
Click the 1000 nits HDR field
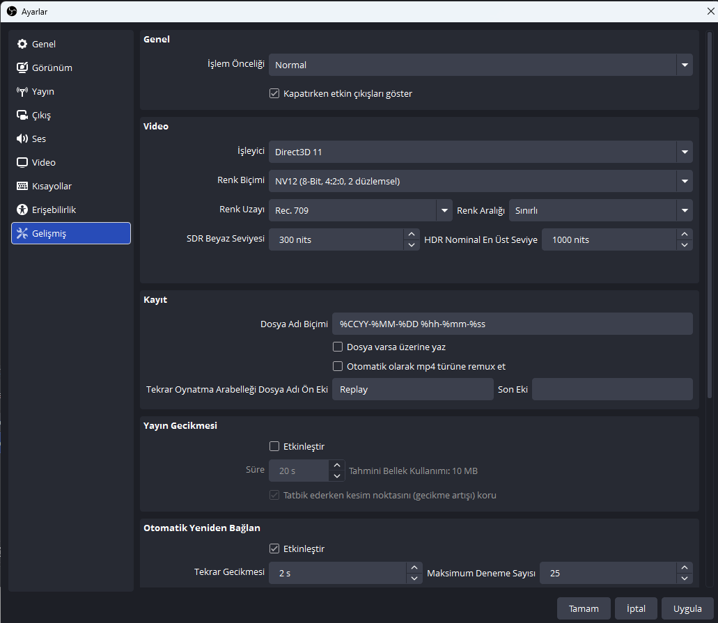609,240
